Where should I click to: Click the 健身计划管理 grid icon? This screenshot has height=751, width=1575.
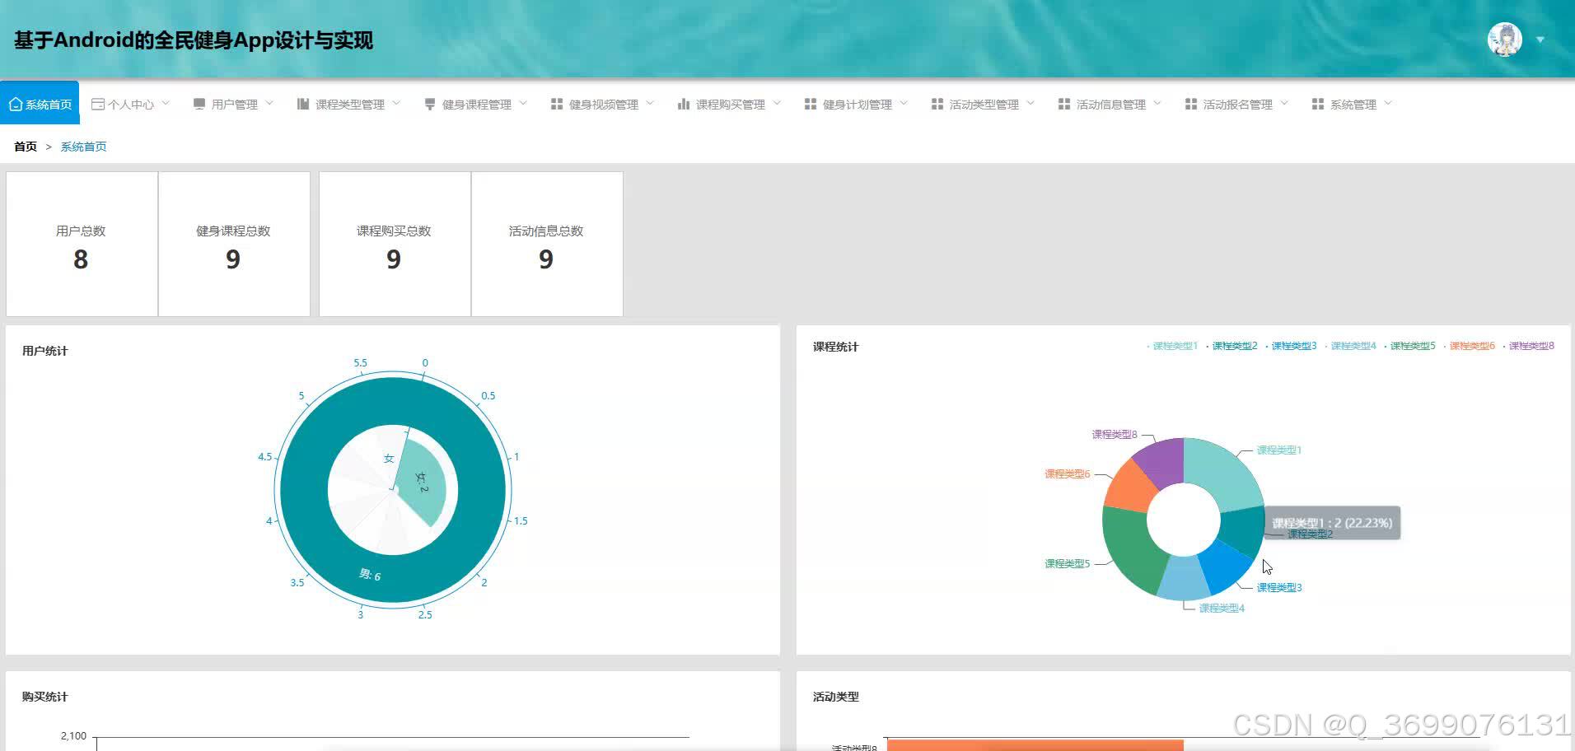tap(811, 104)
